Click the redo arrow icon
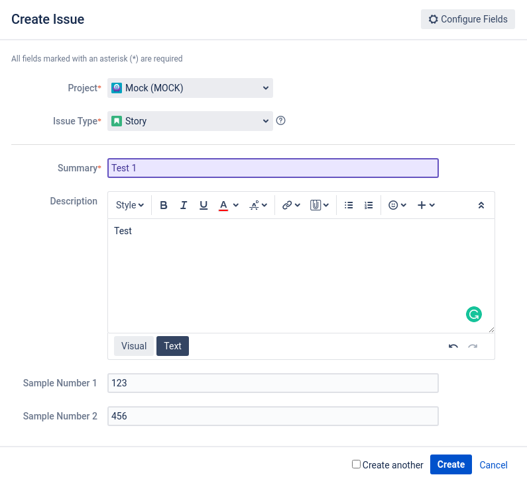The width and height of the screenshot is (527, 479). pos(473,346)
